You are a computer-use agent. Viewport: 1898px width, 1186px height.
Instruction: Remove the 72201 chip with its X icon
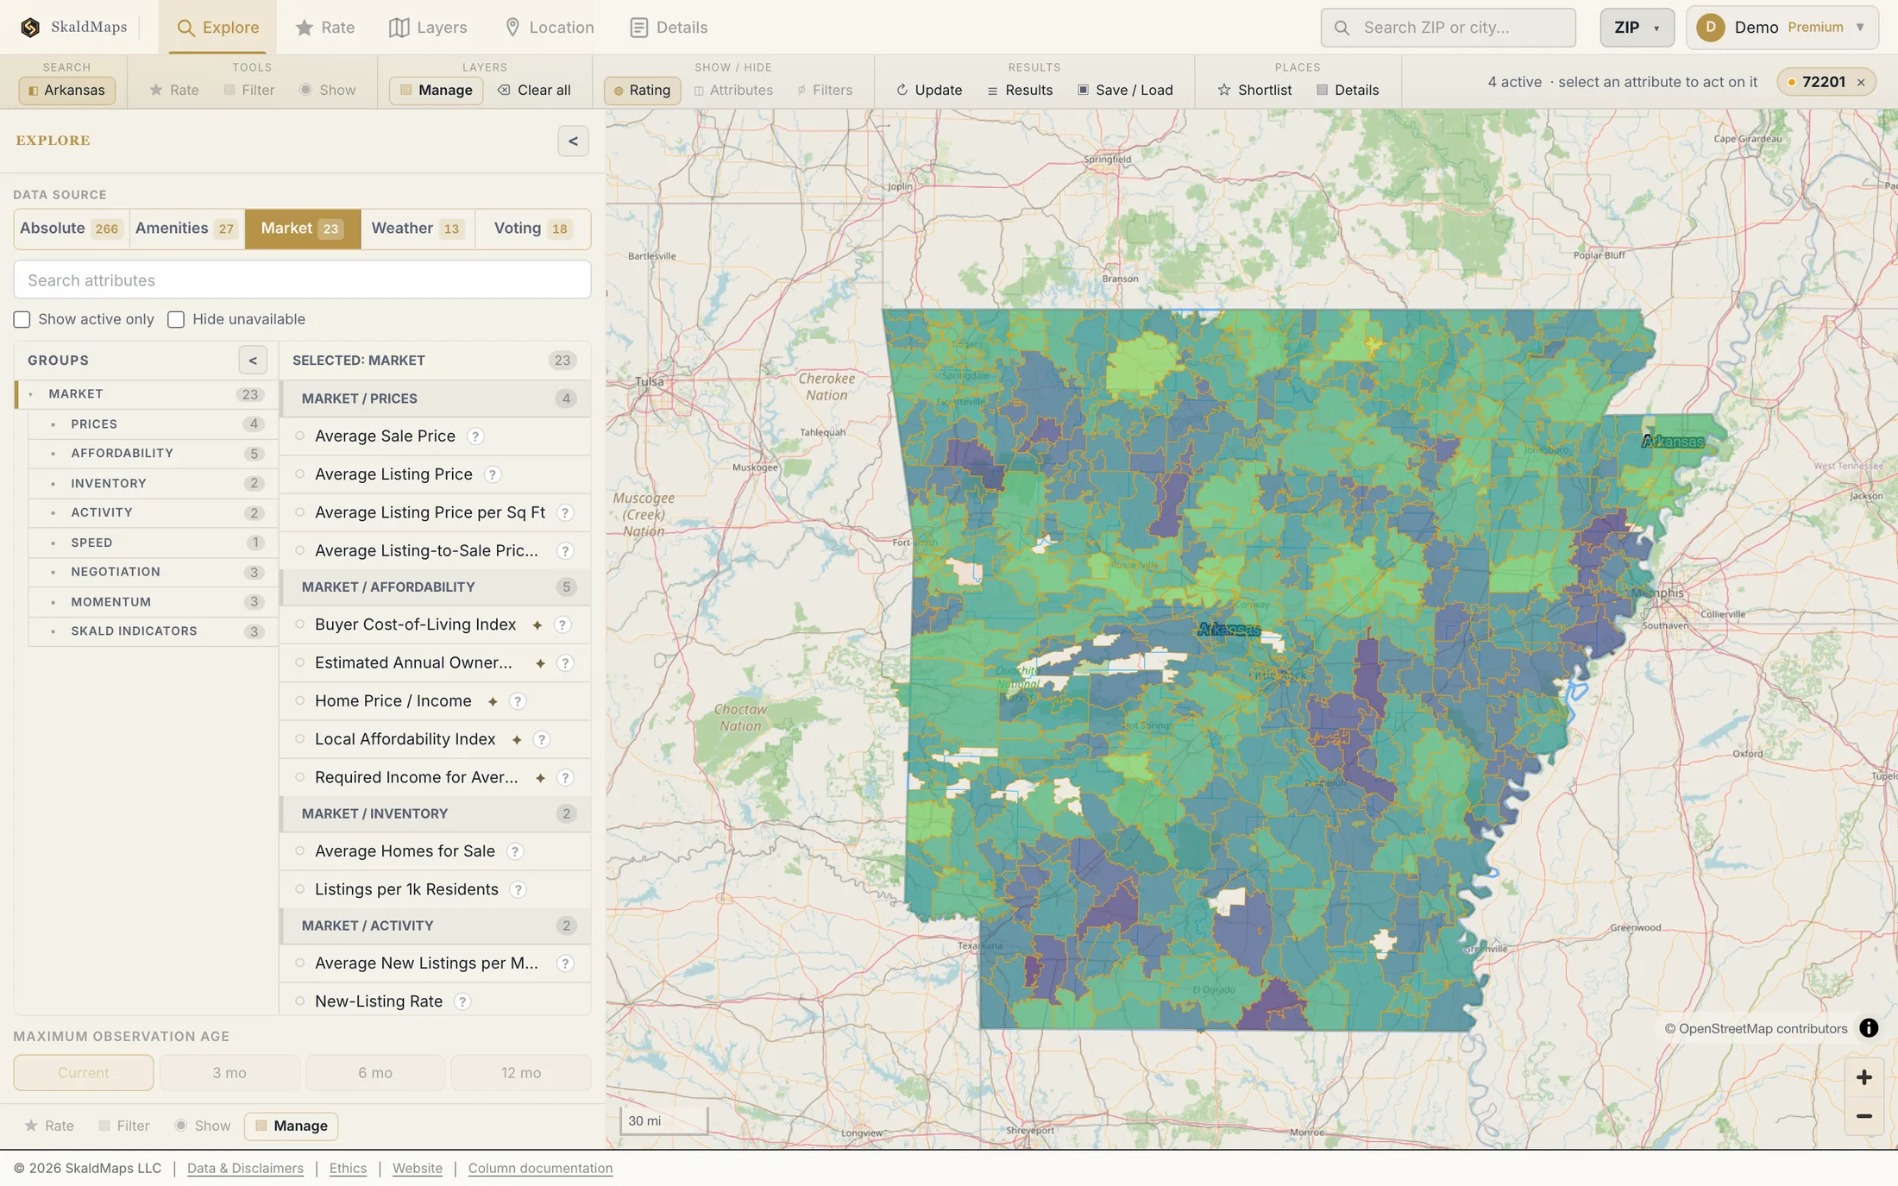click(1861, 82)
